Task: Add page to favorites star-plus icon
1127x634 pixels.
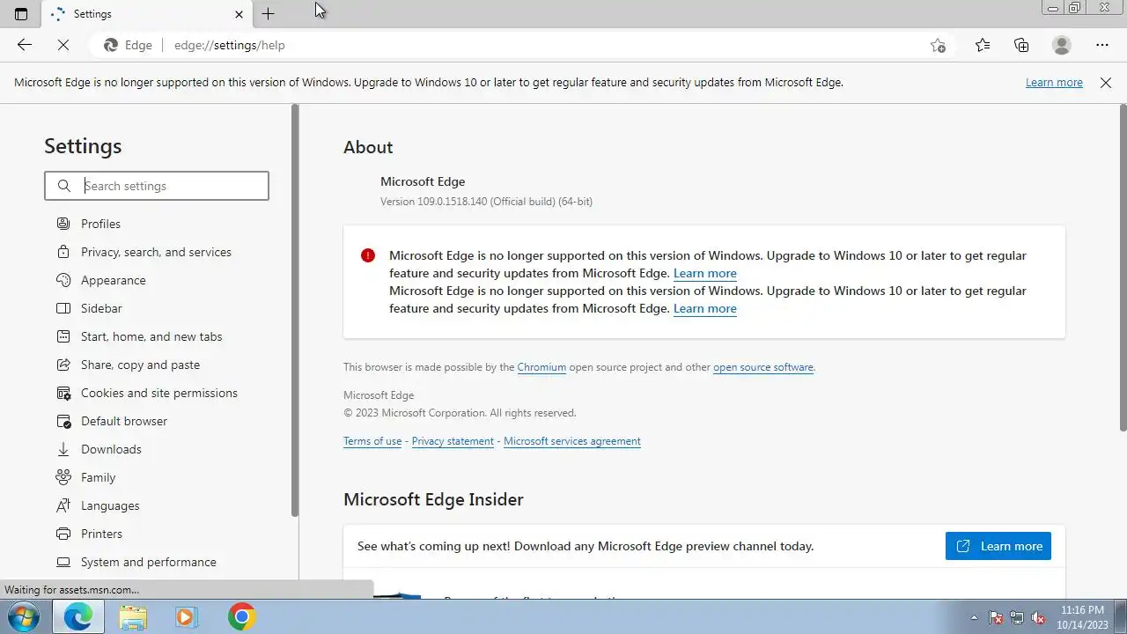Action: [938, 45]
